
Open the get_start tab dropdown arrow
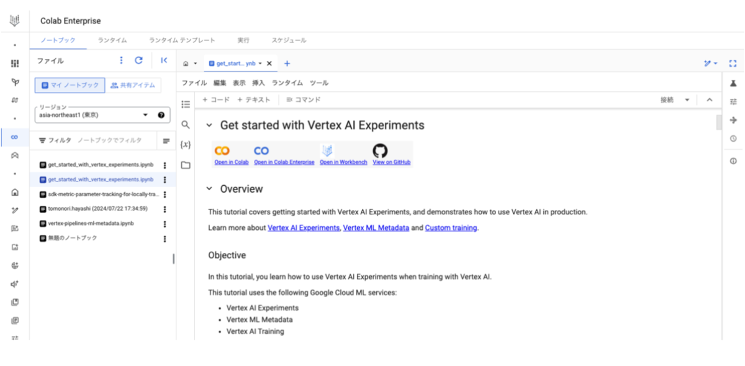coord(260,63)
